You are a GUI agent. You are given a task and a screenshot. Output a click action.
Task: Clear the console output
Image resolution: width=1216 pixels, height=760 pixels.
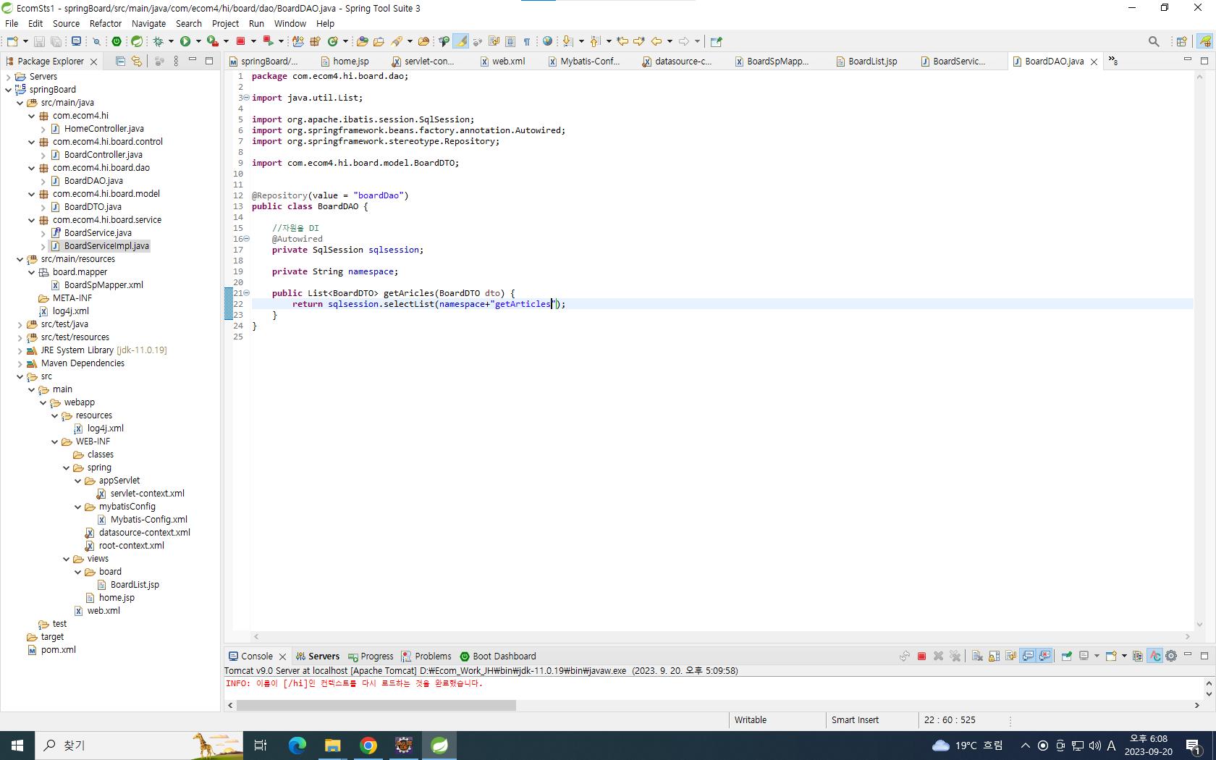click(977, 656)
